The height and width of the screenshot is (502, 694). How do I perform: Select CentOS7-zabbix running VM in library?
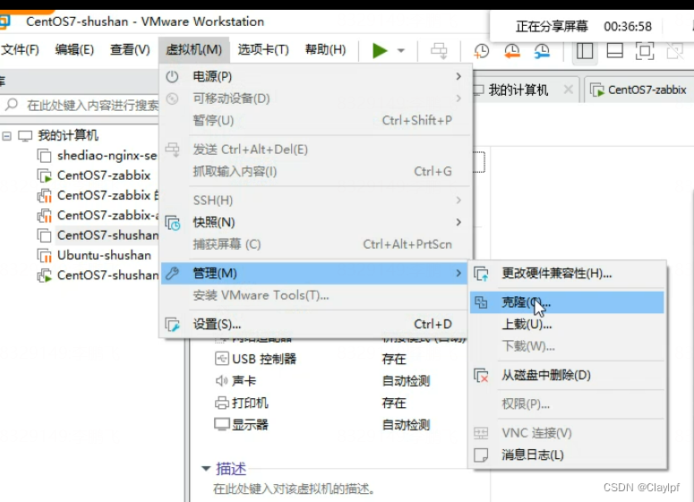[x=94, y=175]
